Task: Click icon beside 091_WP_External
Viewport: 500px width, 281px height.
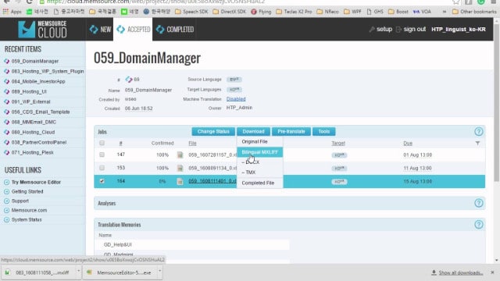Action: click(x=7, y=102)
